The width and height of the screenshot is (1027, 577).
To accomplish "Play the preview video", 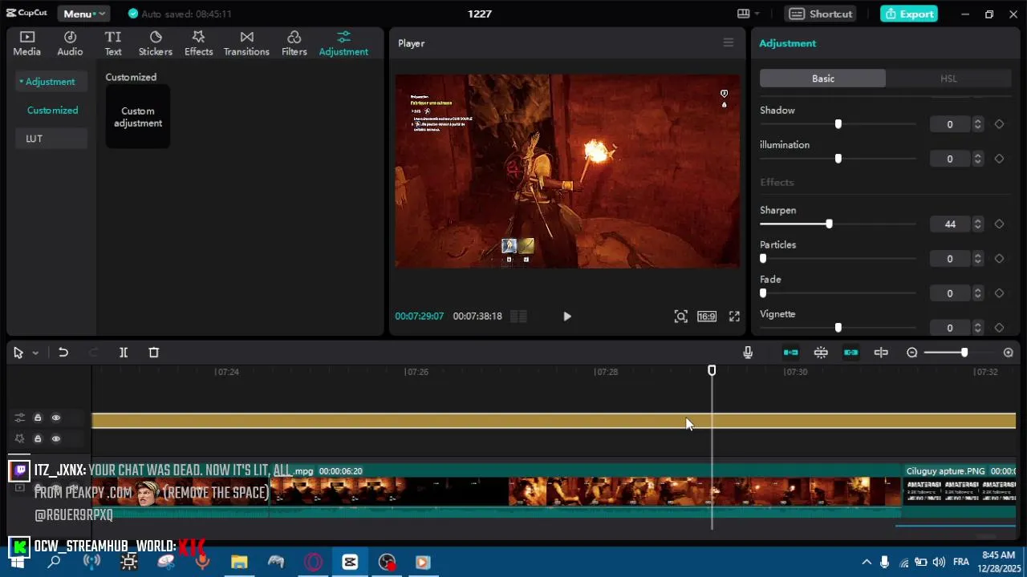I will (x=567, y=317).
